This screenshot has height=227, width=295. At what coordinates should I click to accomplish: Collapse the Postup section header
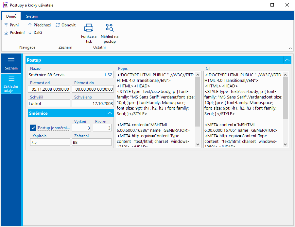pyautogui.click(x=287, y=60)
